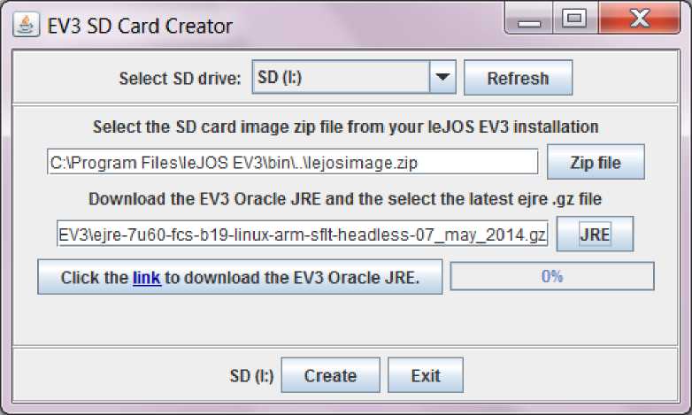
Task: Open the SD drive dropdown arrow
Action: pyautogui.click(x=442, y=77)
